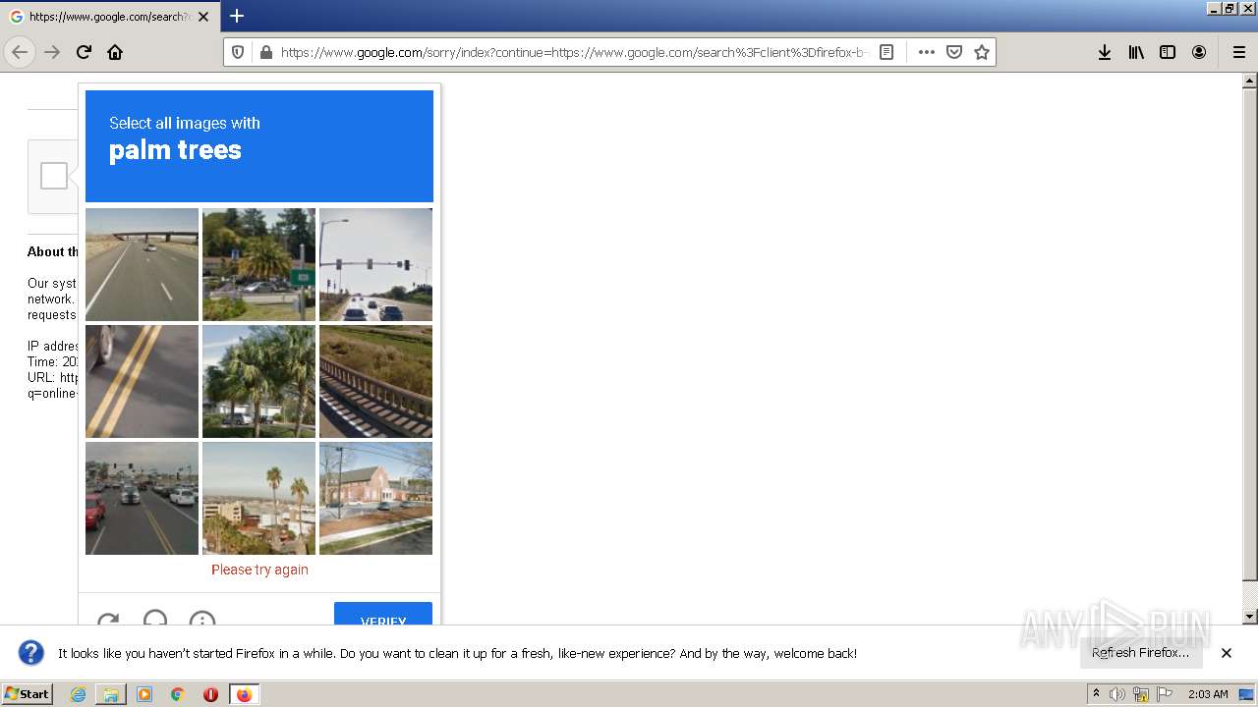
Task: Click the VERIFY button
Action: (383, 615)
